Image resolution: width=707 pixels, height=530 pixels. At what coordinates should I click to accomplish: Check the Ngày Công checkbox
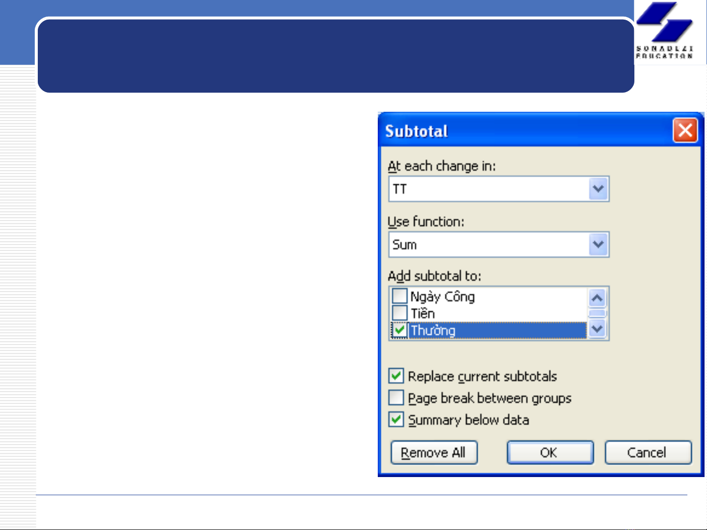pyautogui.click(x=400, y=296)
